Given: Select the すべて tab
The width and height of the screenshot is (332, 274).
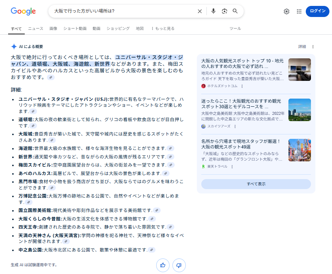Looking at the screenshot, I should (16, 28).
